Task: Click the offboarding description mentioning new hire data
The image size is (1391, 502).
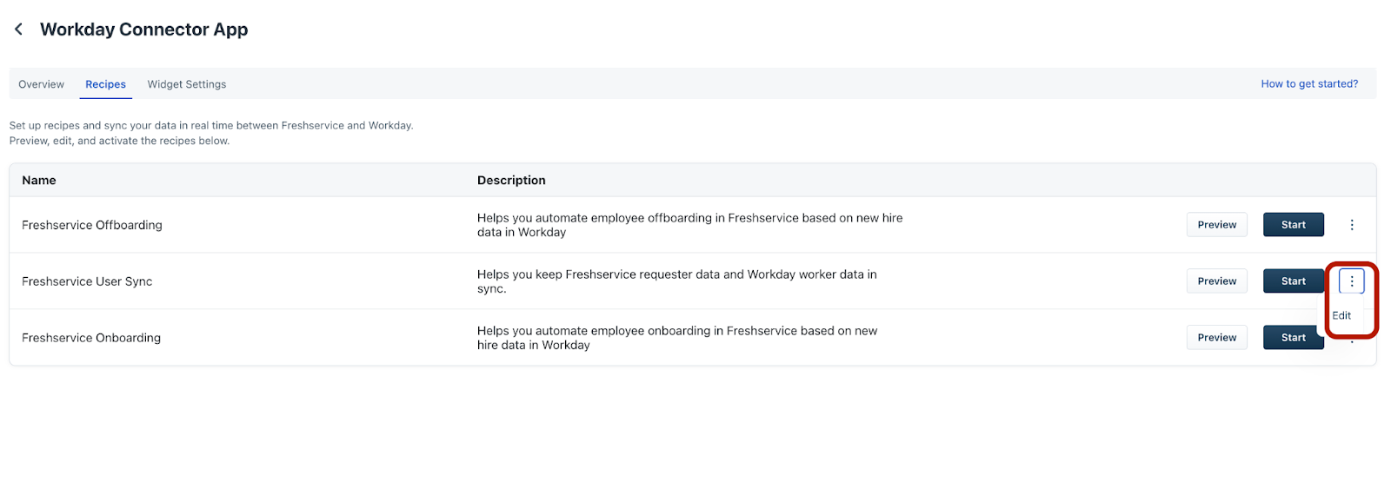Action: (x=689, y=225)
